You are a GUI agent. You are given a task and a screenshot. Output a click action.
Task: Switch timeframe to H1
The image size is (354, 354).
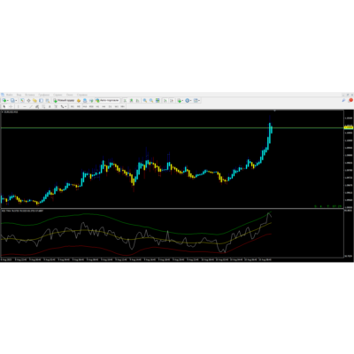[x=96, y=106]
